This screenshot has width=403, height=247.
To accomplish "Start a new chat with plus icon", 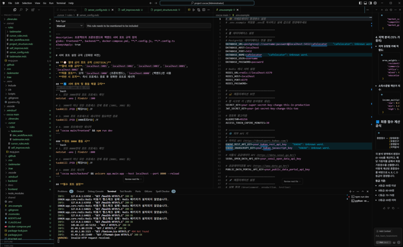I will (382, 10).
